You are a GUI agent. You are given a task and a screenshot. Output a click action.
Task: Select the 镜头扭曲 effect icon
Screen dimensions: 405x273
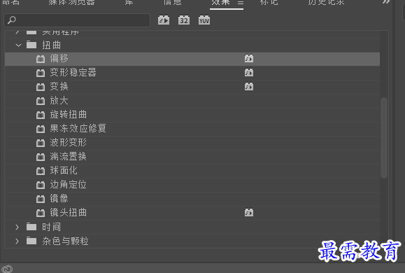tap(41, 213)
